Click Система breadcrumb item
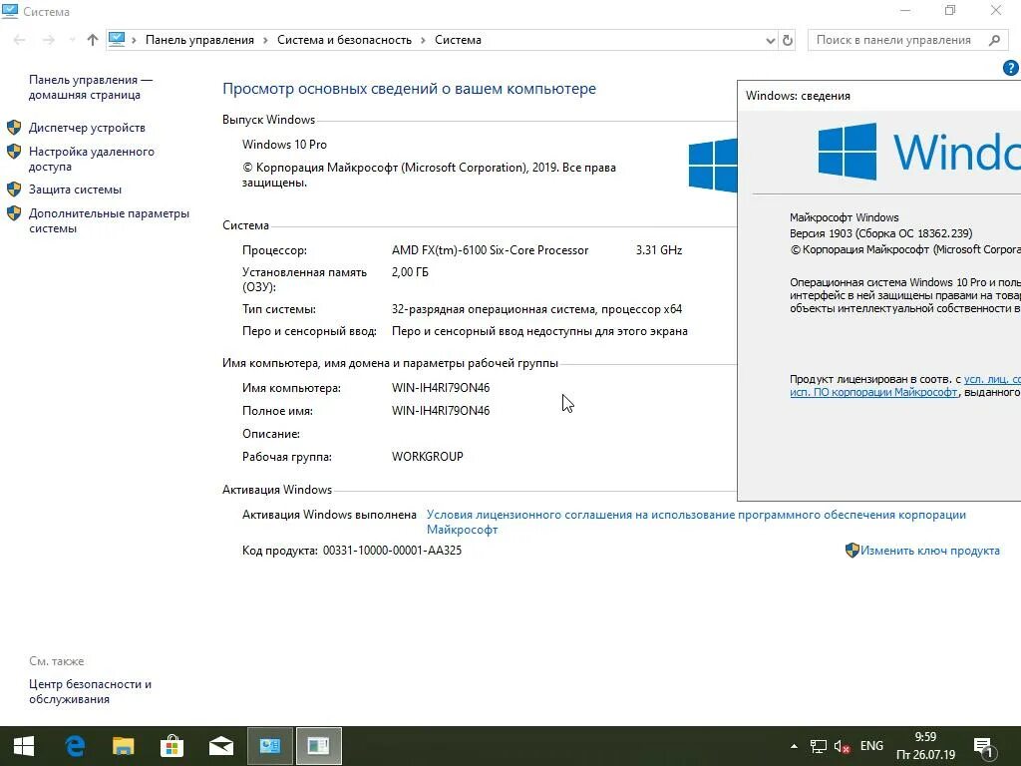The width and height of the screenshot is (1021, 766). point(458,40)
